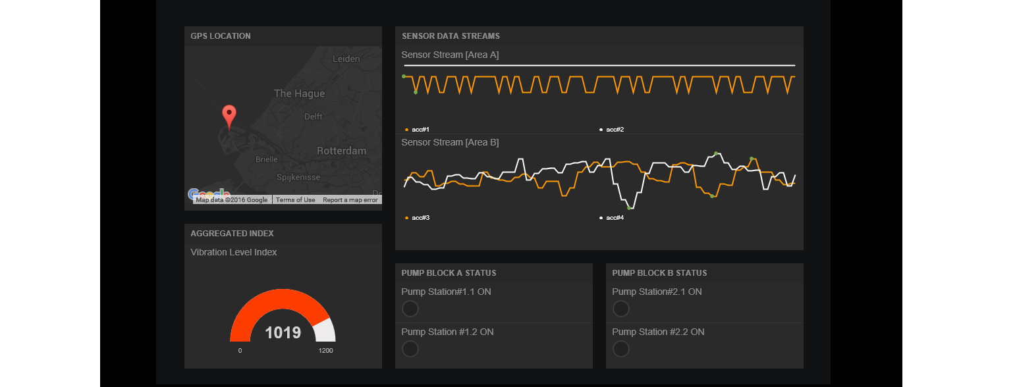Click the Pump Station#1.1 ON label

point(446,292)
